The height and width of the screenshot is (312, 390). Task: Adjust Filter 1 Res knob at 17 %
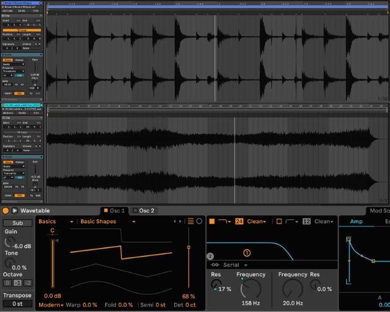click(x=216, y=285)
